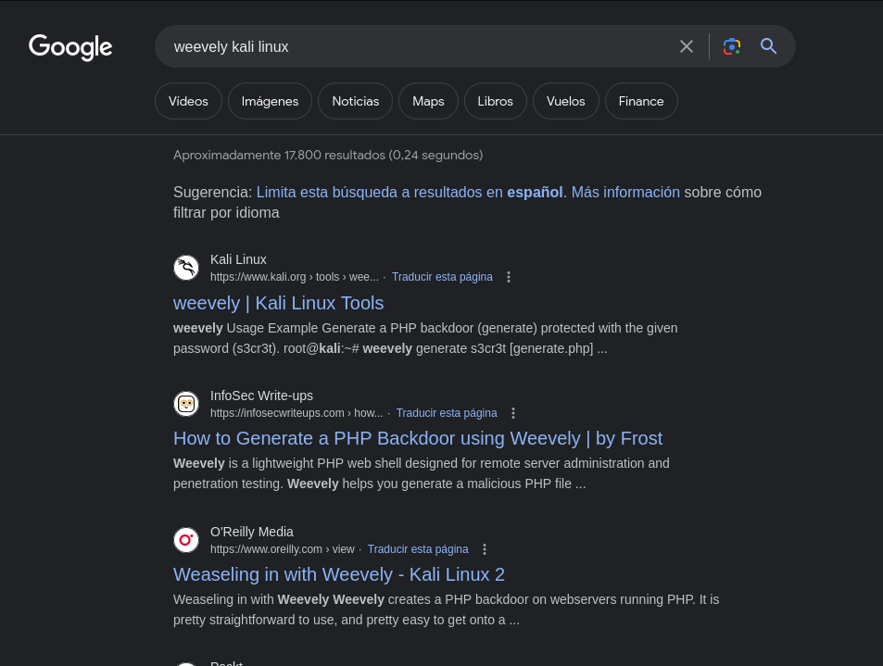Translate the InfoSec Write-ups result page

447,413
